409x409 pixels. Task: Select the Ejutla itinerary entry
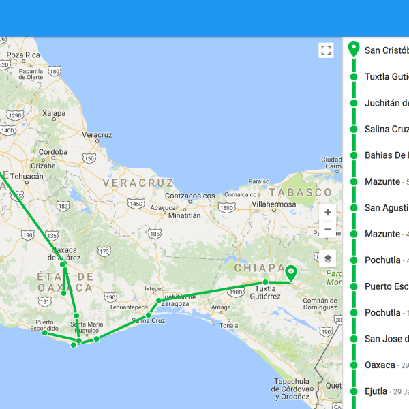(376, 391)
